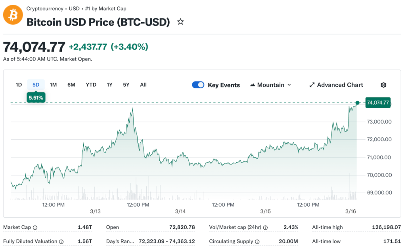Click the Fully Diluted Valuation info icon
The height and width of the screenshot is (251, 406).
tap(61, 241)
